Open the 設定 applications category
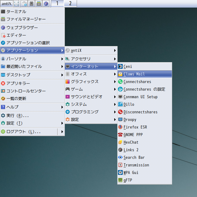The height and width of the screenshot is (197, 197). [x=91, y=119]
